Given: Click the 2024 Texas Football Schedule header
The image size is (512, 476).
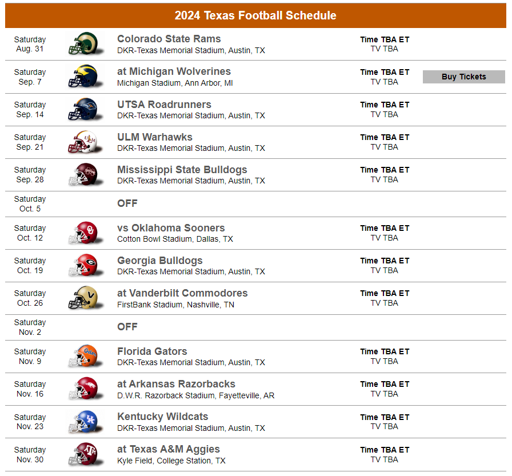Looking at the screenshot, I should coord(256,15).
